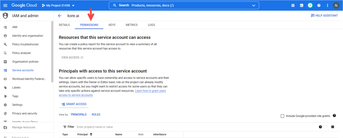Switch to the Metrics tab
This screenshot has height=138, width=343.
132,25
